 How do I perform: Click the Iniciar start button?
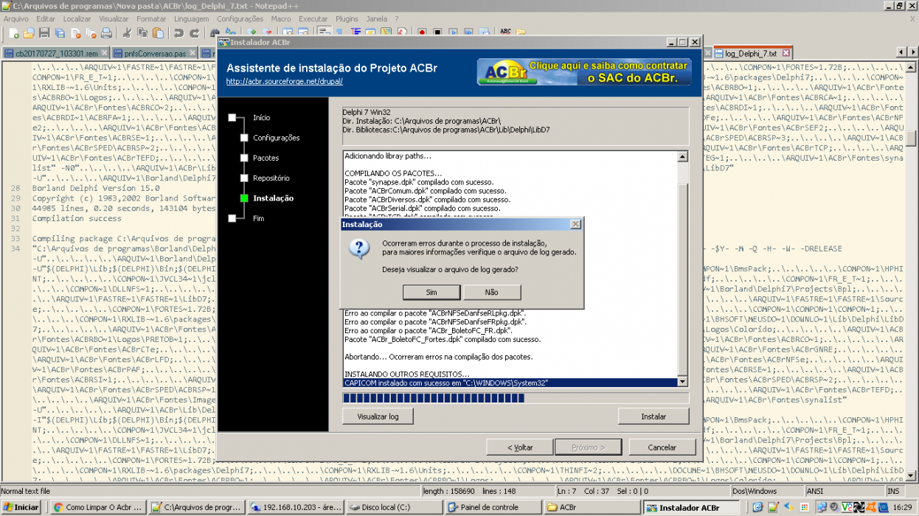pos(21,507)
